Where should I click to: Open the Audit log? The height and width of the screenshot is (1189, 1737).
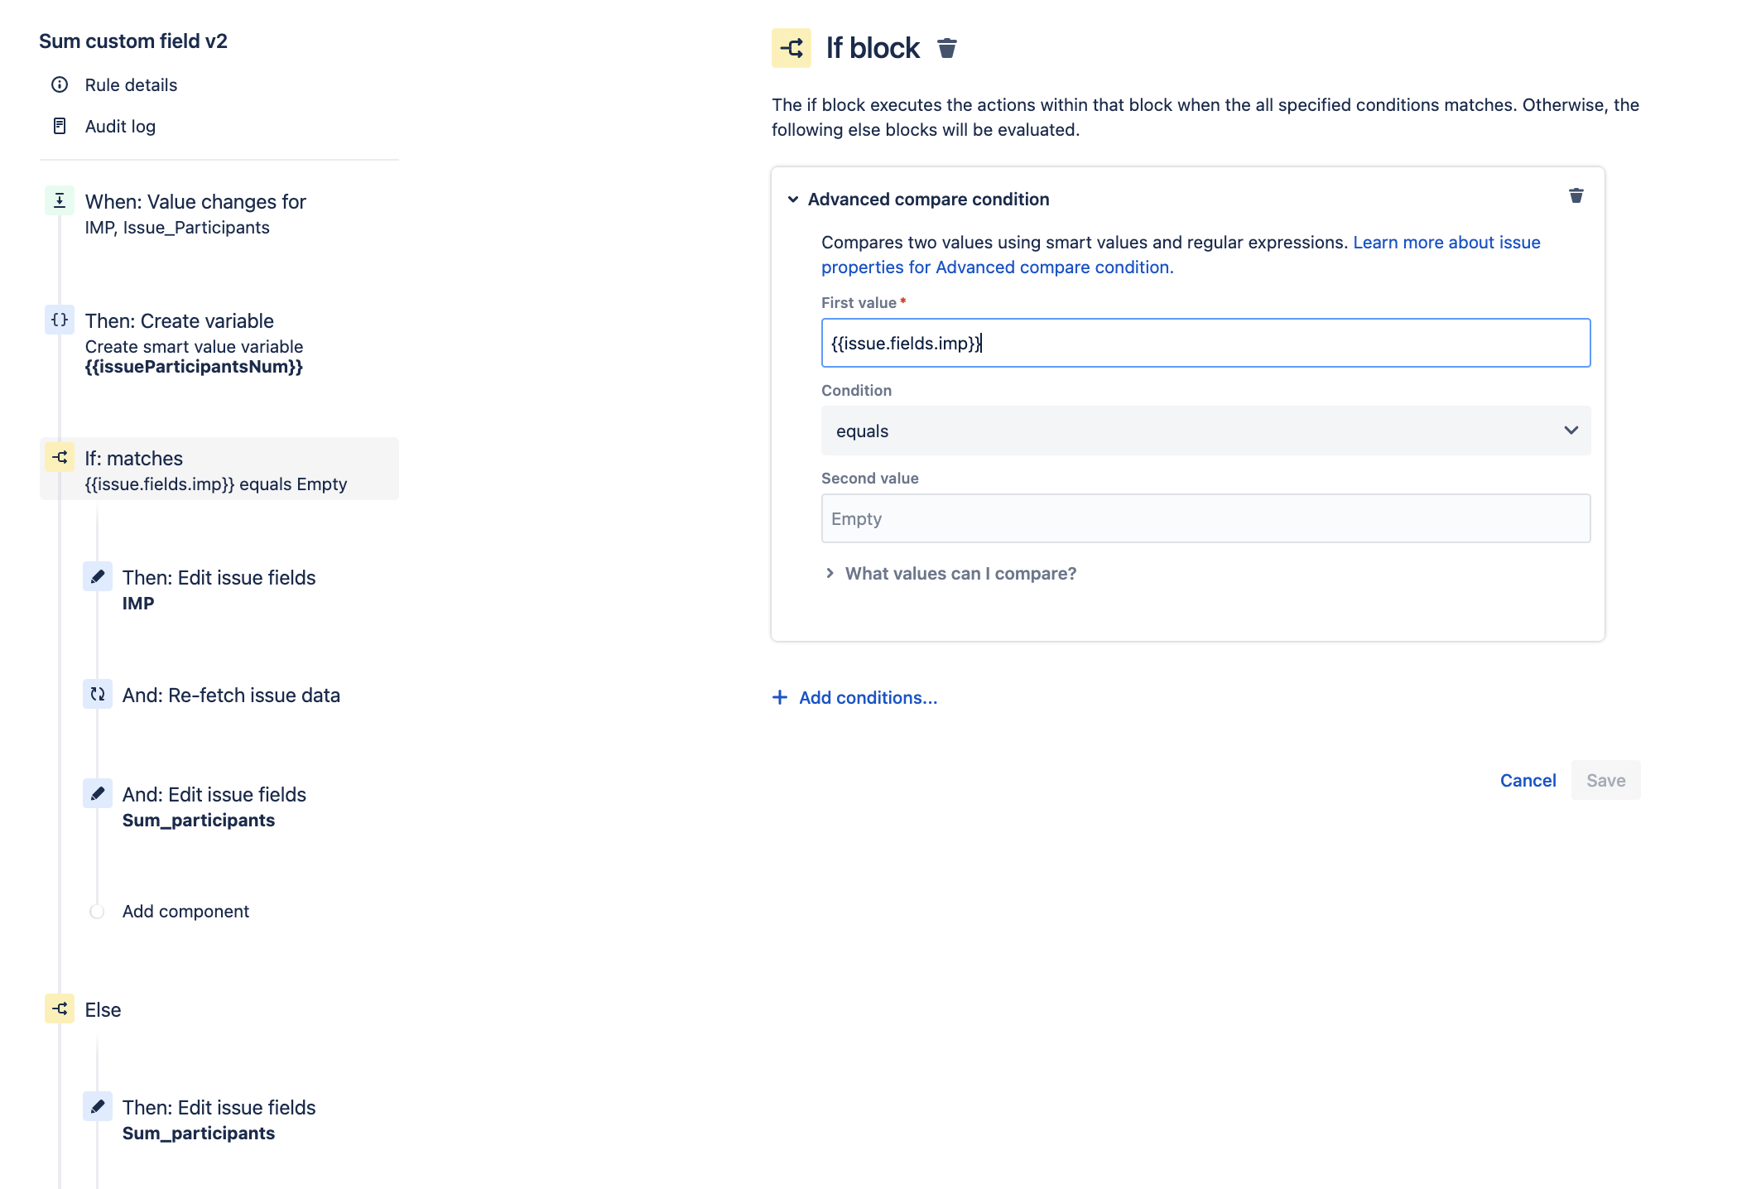(120, 126)
